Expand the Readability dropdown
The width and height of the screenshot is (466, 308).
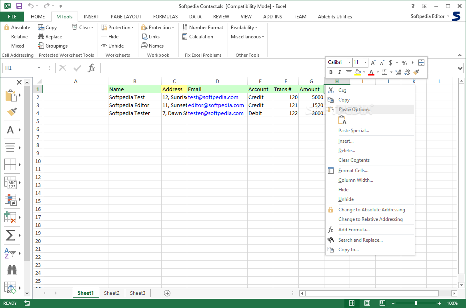(244, 27)
